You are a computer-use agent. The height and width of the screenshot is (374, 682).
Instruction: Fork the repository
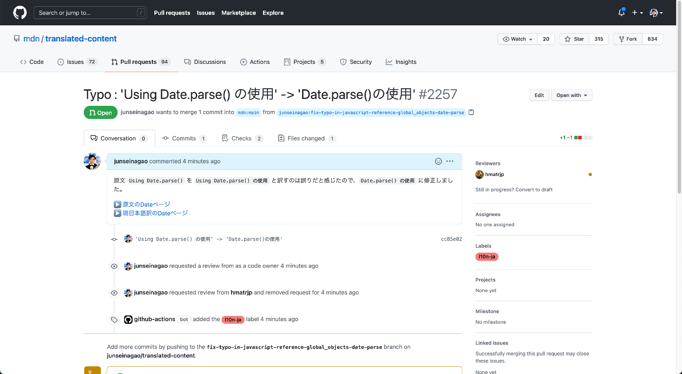click(628, 39)
